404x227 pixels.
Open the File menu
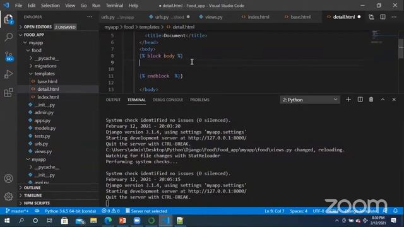18,6
